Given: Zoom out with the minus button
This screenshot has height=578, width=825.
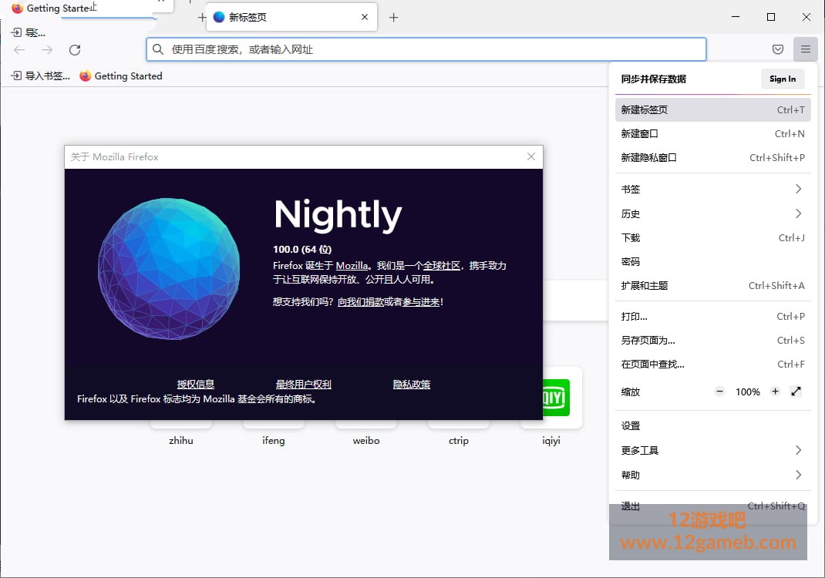Looking at the screenshot, I should [x=720, y=391].
